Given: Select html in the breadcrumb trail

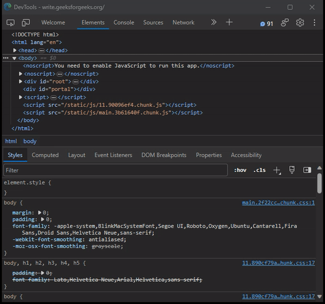Looking at the screenshot, I should (x=11, y=141).
